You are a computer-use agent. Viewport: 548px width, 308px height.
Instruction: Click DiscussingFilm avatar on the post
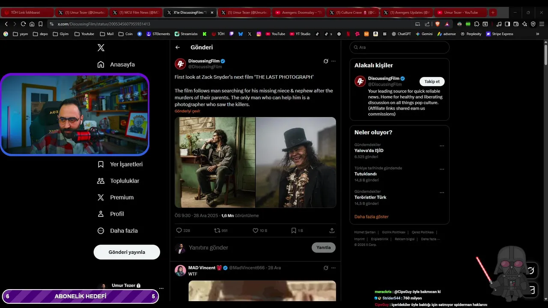[x=180, y=64]
